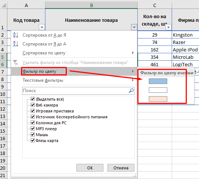199x179 pixels.
Task: Pick the white cell color swatch
Action: [x=158, y=90]
